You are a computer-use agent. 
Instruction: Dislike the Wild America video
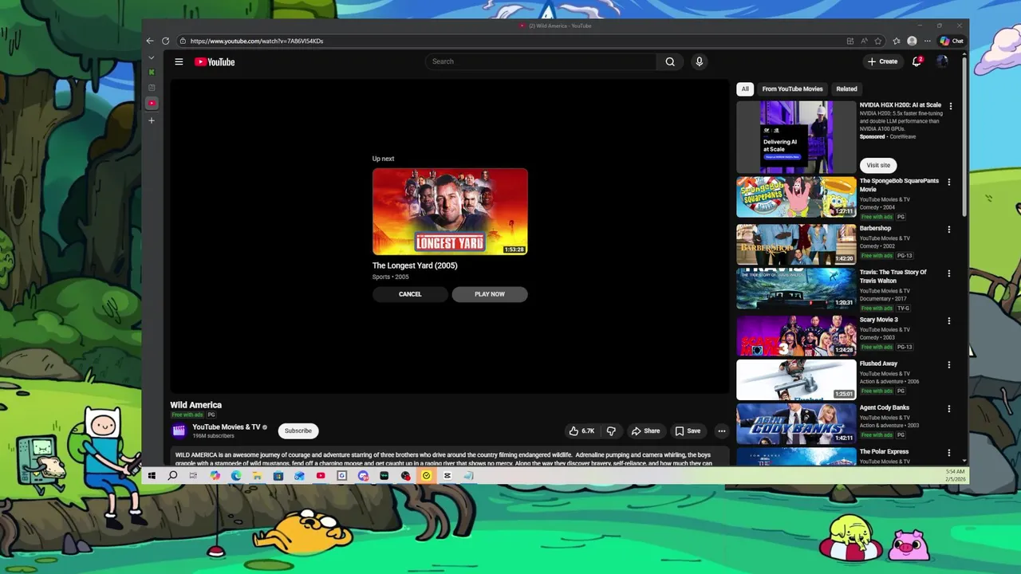tap(611, 431)
